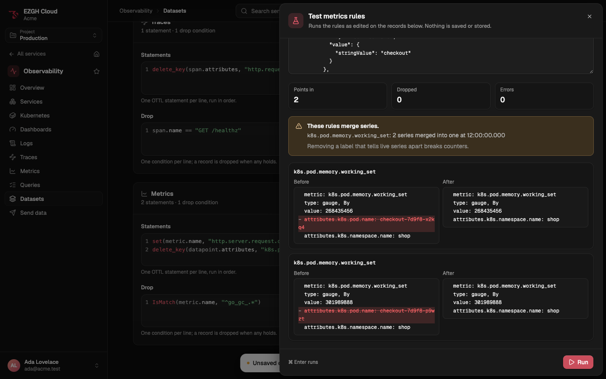Click the Queries list icon
606x379 pixels.
click(13, 185)
